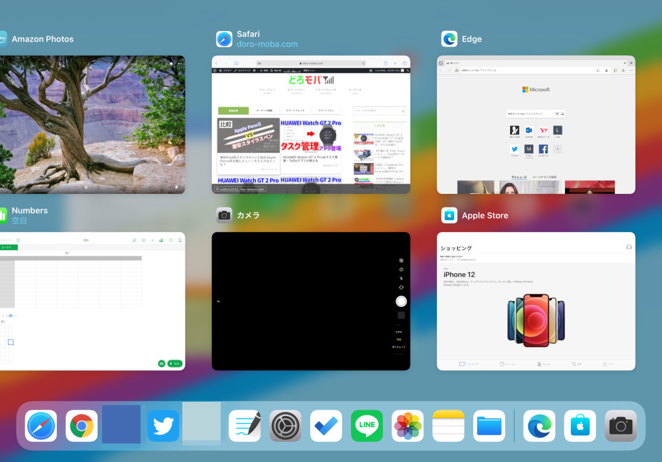The height and width of the screenshot is (462, 662).
Task: Select the スマートウォッチ tab in Safari card
Action: pyautogui.click(x=295, y=110)
